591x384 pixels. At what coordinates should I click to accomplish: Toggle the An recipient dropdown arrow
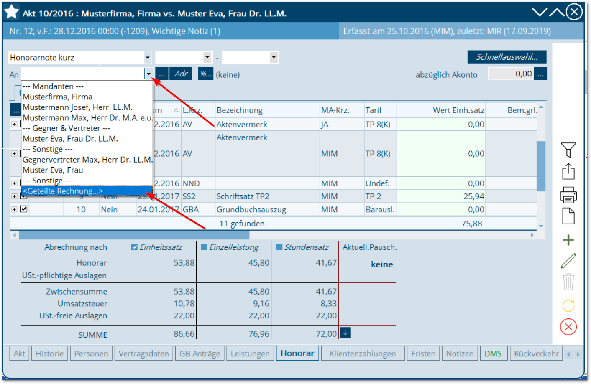148,74
